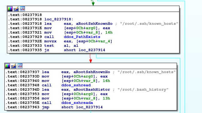Click aRootSshKnownHo at address 08237918
The image size is (202, 113).
[x=94, y=24]
